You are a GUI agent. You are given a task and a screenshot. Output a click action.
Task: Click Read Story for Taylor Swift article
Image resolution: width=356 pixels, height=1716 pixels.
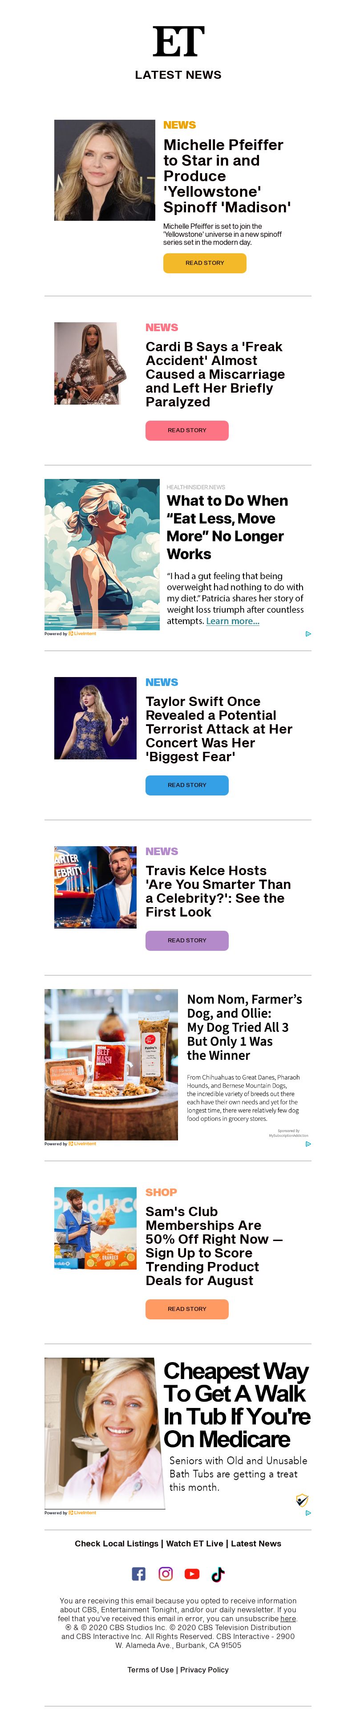pyautogui.click(x=187, y=785)
